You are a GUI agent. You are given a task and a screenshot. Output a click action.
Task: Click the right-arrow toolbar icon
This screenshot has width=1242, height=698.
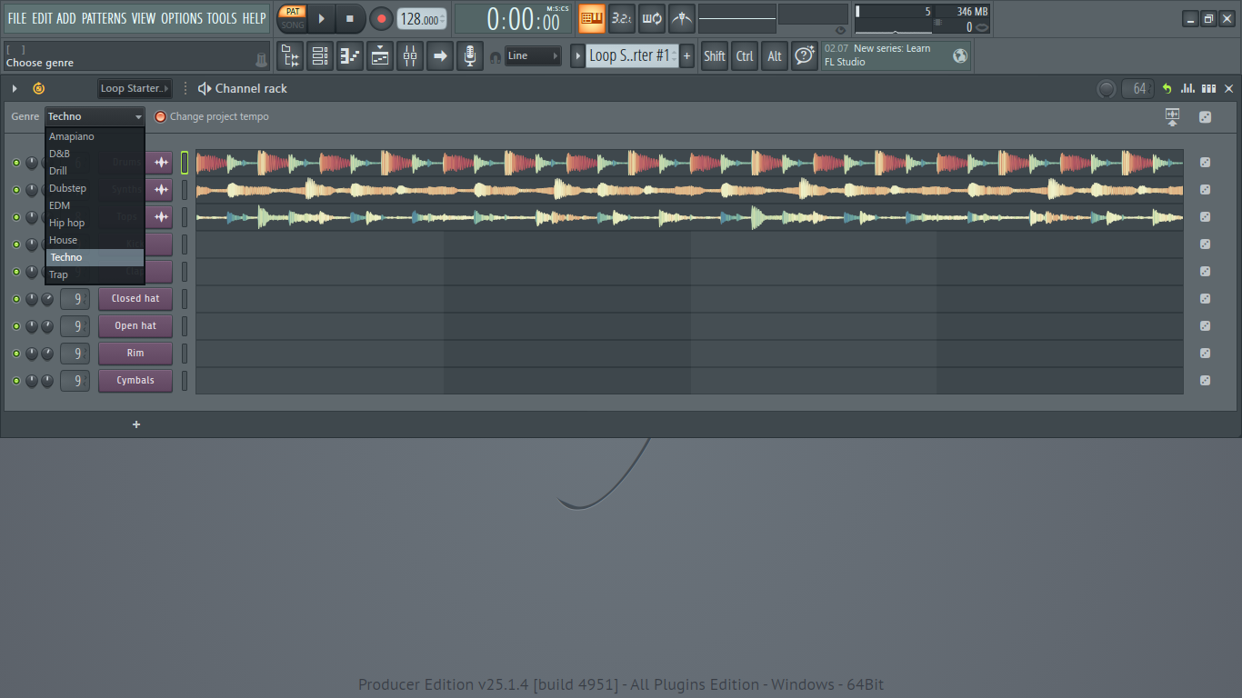coord(440,56)
